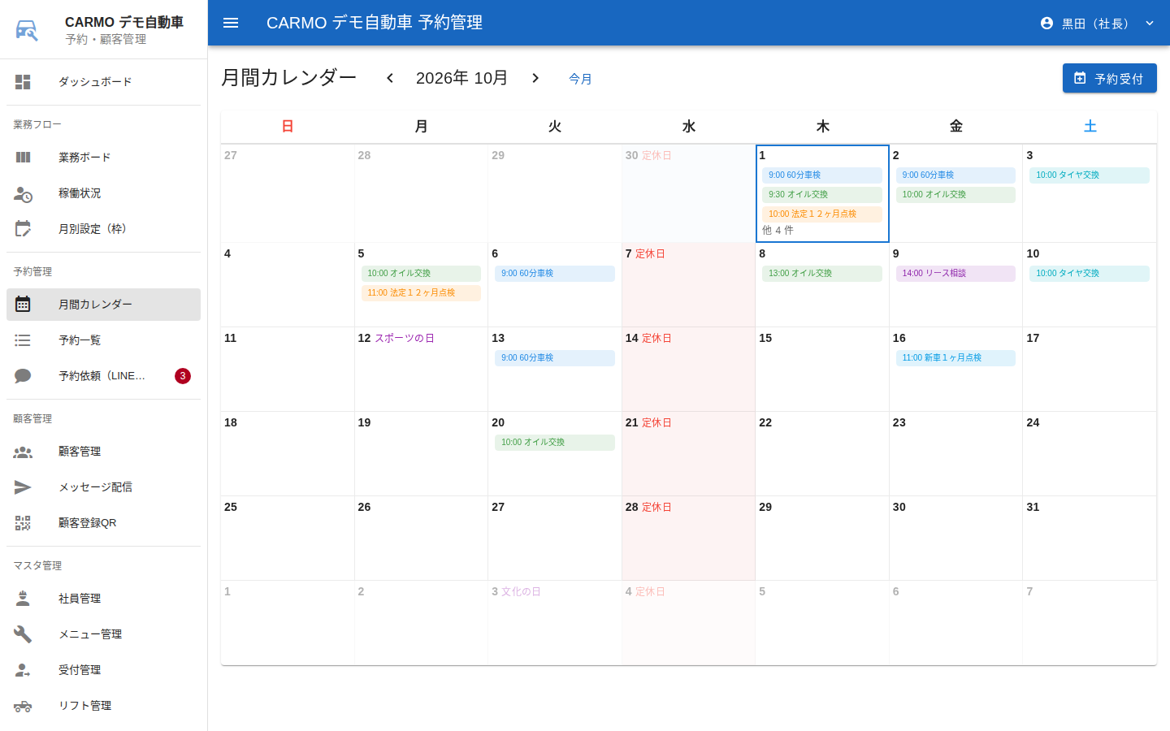
Task: Go to previous month with left chevron
Action: click(390, 78)
